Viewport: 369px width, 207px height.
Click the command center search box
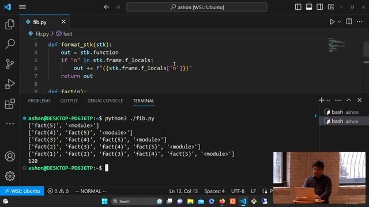[x=197, y=7]
